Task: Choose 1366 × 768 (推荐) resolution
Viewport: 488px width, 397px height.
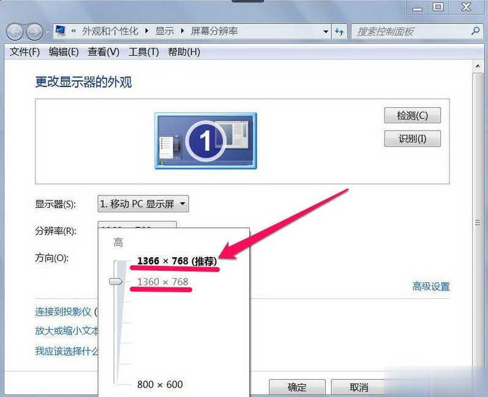Action: 177,261
